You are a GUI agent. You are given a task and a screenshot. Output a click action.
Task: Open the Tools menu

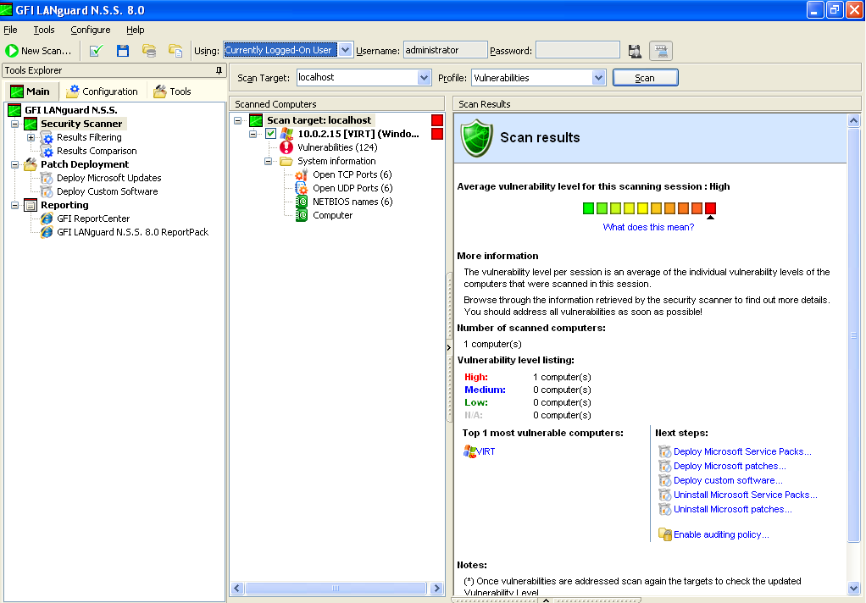(43, 30)
